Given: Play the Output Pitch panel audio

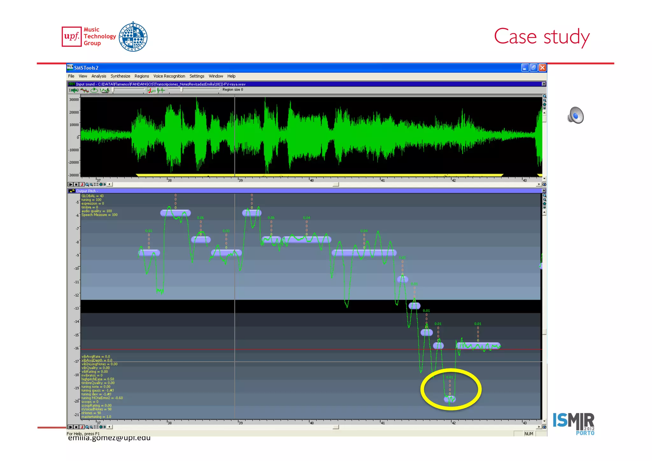Looking at the screenshot, I should 70,427.
